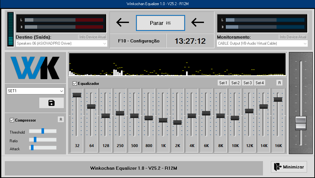Switch to the Set-3 equalizer preset
The image size is (315, 178).
tap(248, 83)
